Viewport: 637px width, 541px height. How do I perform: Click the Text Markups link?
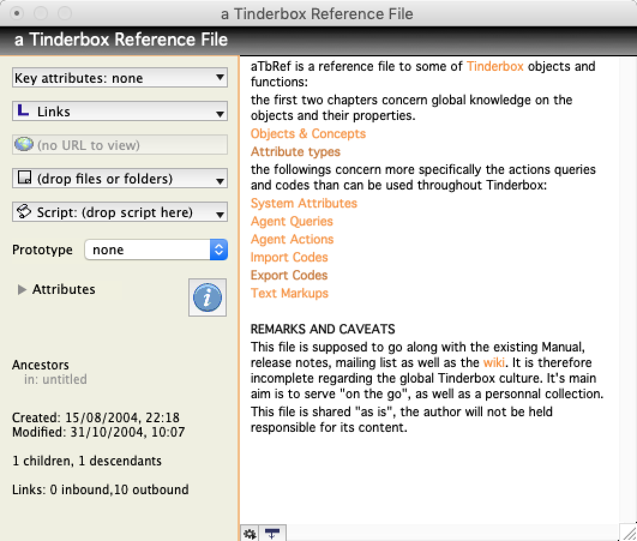point(289,293)
